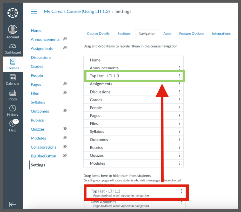Image resolution: width=241 pixels, height=212 pixels.
Task: Click the hamburger menu beside the breadcrumb
Action: (x=34, y=11)
